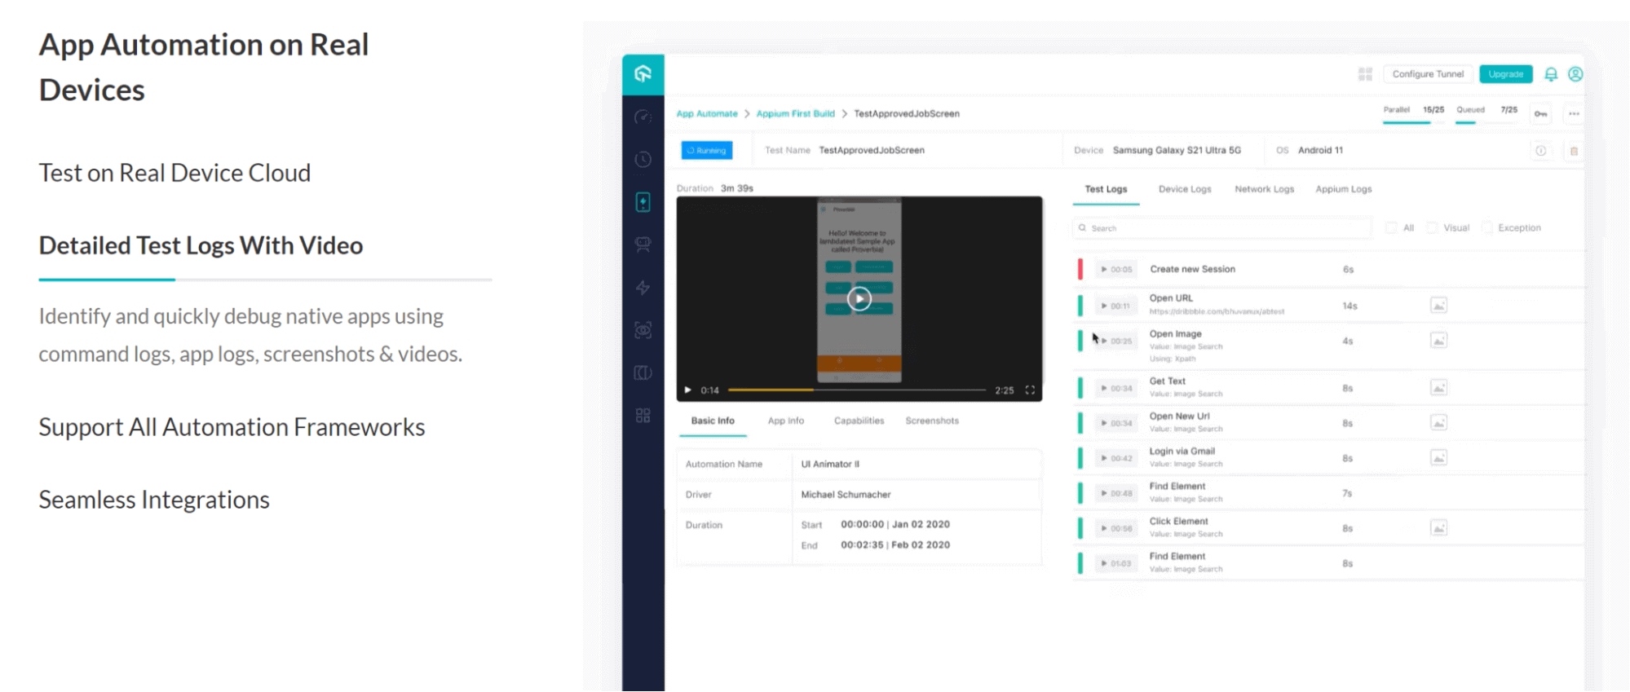Jump to 00:48 Find Element timestamp

coord(1116,494)
